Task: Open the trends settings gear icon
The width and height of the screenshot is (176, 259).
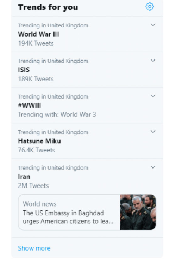Action: click(149, 7)
